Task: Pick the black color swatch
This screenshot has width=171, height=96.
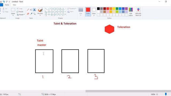Action: click(98, 9)
